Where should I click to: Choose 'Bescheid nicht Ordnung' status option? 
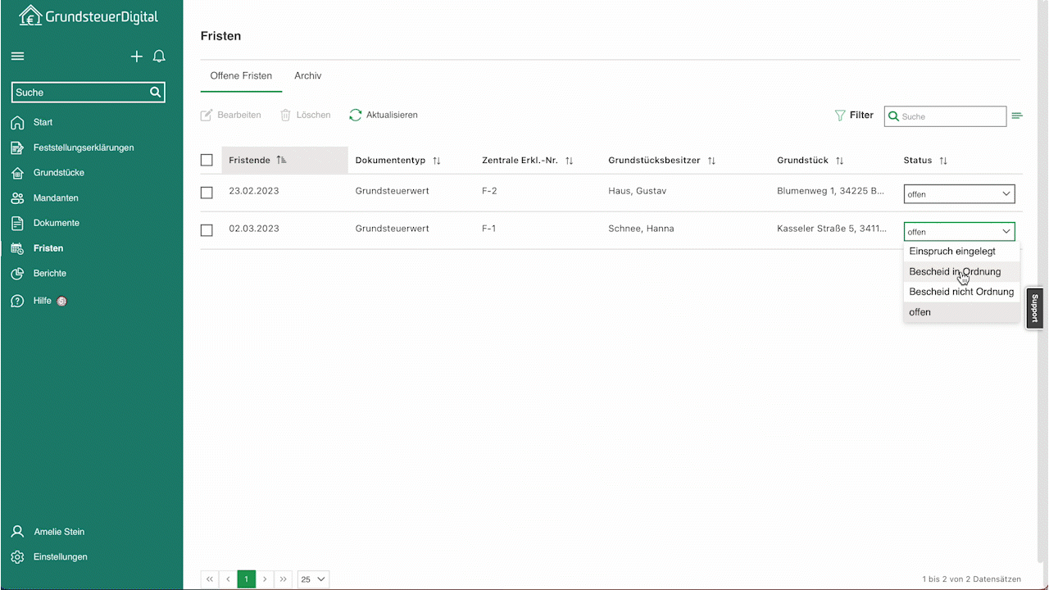962,292
